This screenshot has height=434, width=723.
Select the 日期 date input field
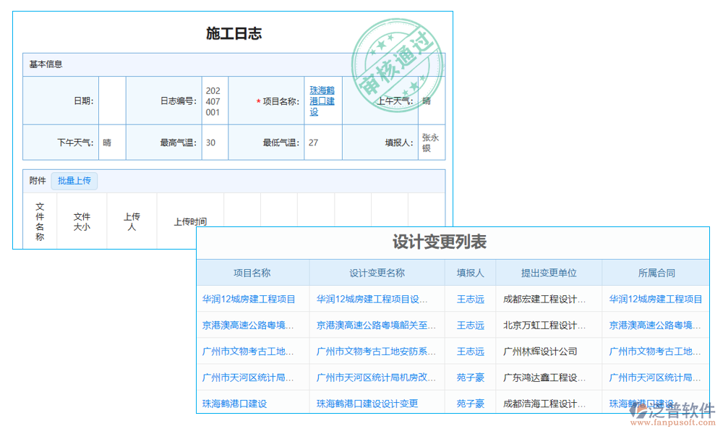tap(113, 101)
